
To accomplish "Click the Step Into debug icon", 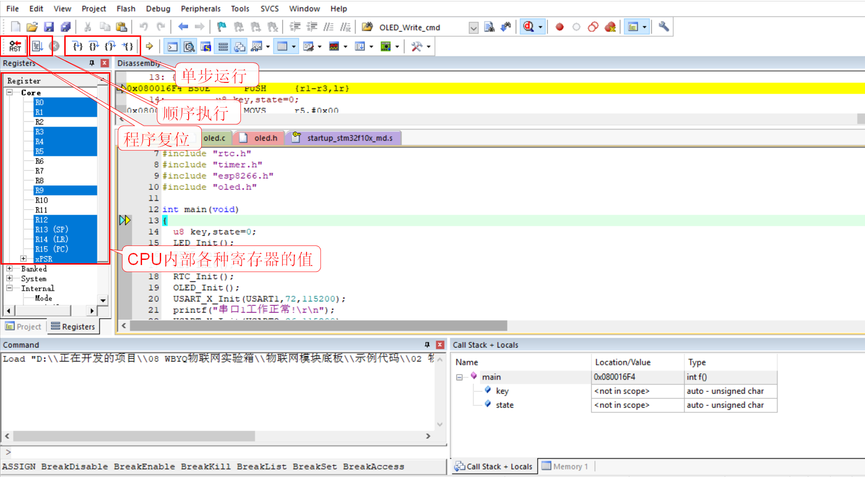I will (x=77, y=46).
